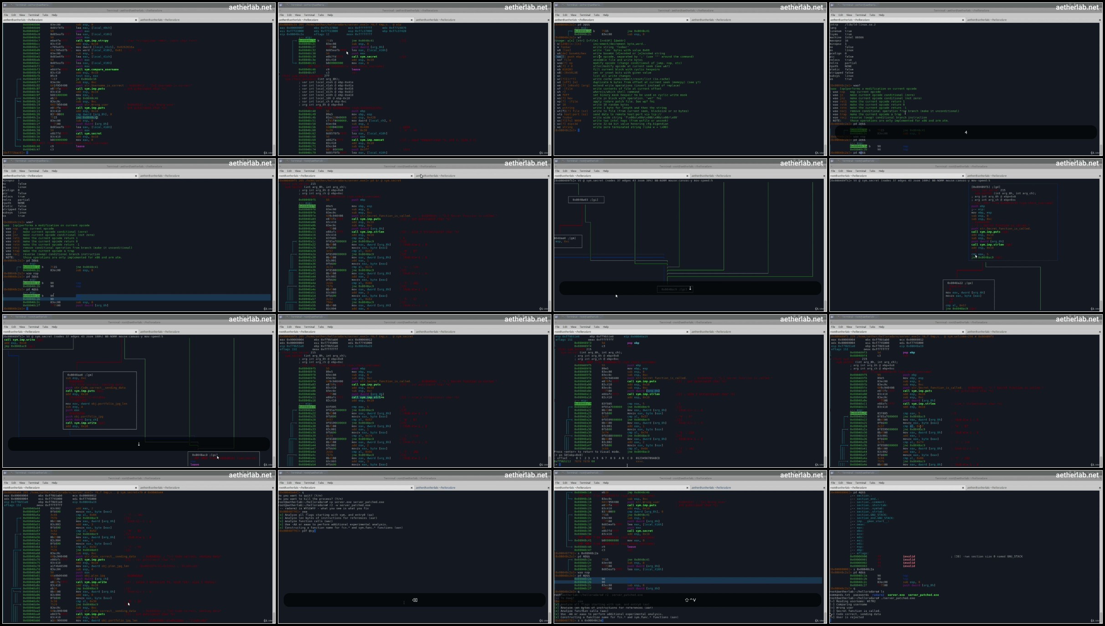Click graph node labeled '0x8048a03 ;[gi]'
Screen dimensions: 1105x626
click(x=586, y=200)
